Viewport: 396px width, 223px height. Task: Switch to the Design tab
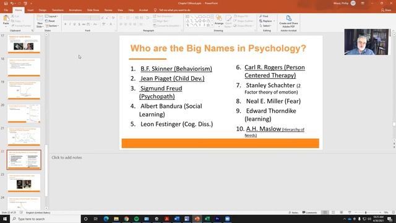pyautogui.click(x=43, y=10)
